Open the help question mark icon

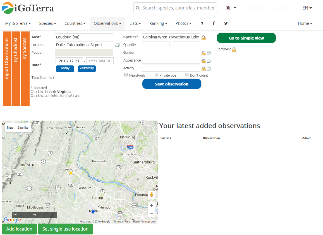tap(202, 23)
